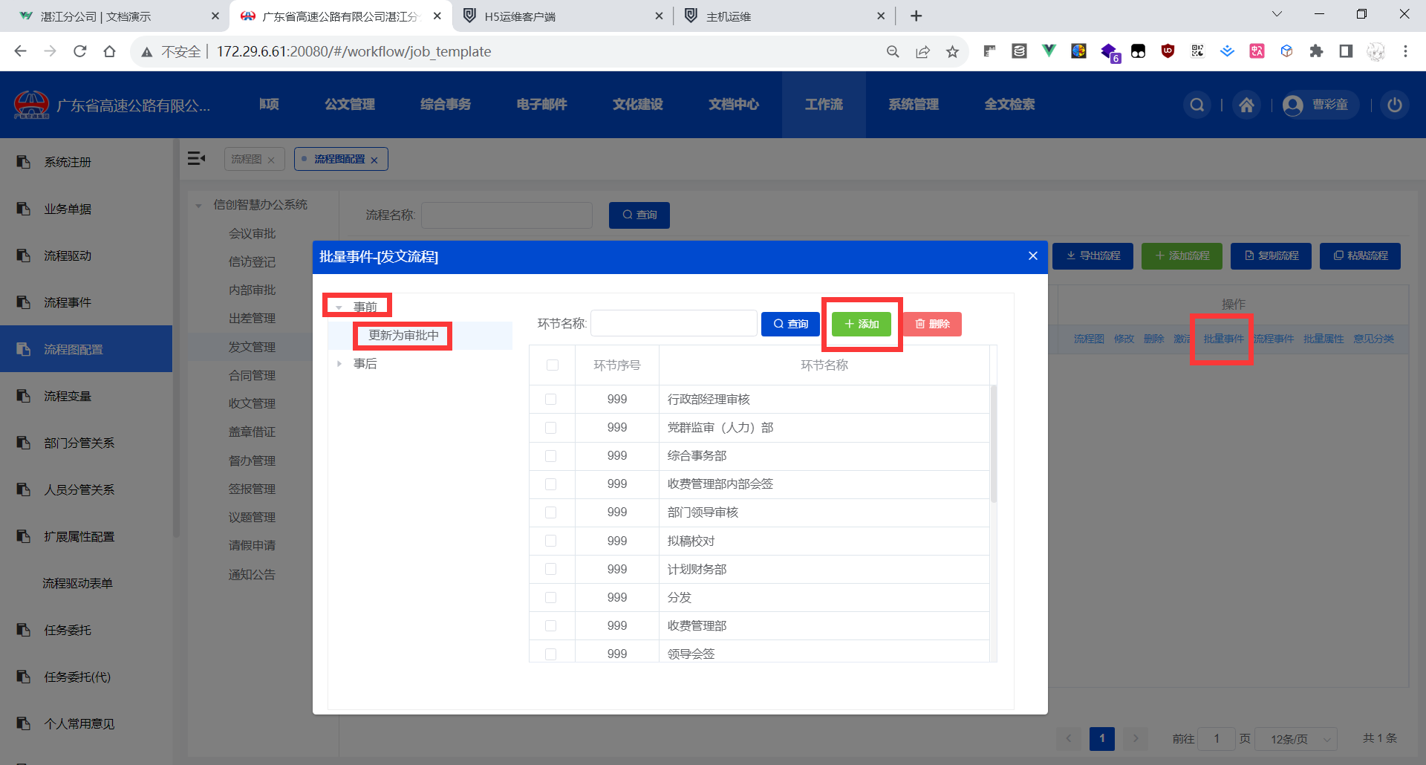
Task: Check the 综合事务部 row checkbox
Action: (550, 456)
